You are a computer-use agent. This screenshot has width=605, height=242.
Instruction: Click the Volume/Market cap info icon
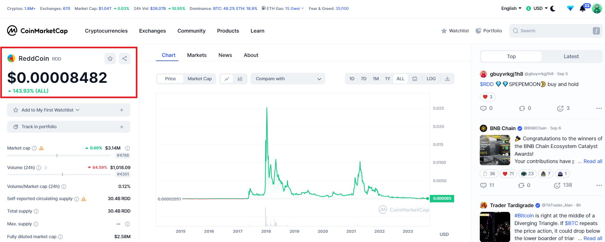coord(64,187)
